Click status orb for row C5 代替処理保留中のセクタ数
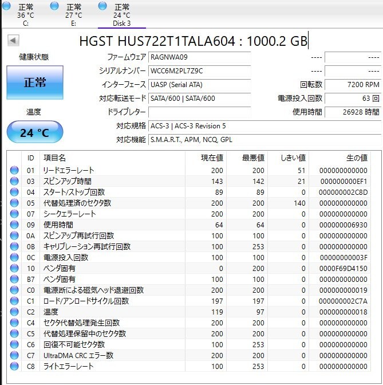The height and width of the screenshot is (385, 383). point(14,333)
